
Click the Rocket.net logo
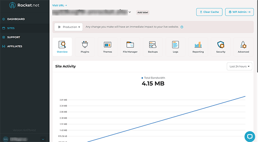24,5
